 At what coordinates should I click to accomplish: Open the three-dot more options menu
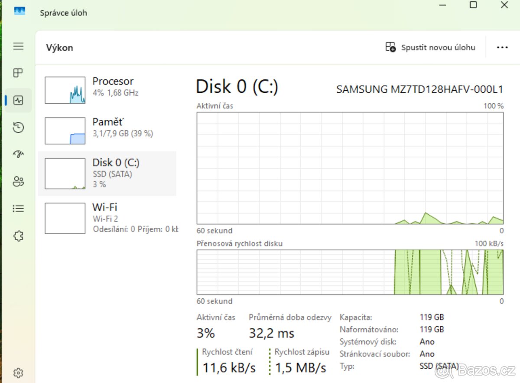[502, 47]
